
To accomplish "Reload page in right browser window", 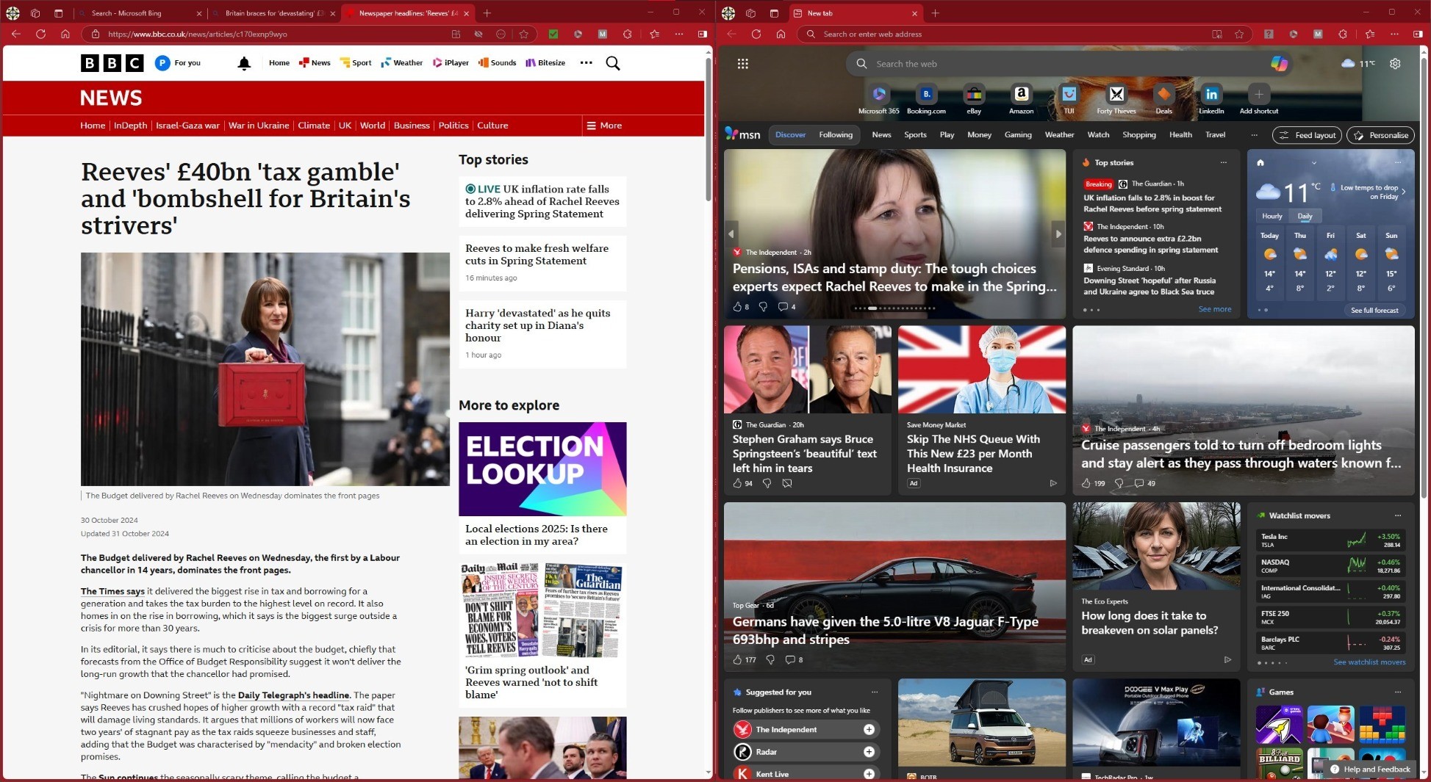I will point(756,34).
